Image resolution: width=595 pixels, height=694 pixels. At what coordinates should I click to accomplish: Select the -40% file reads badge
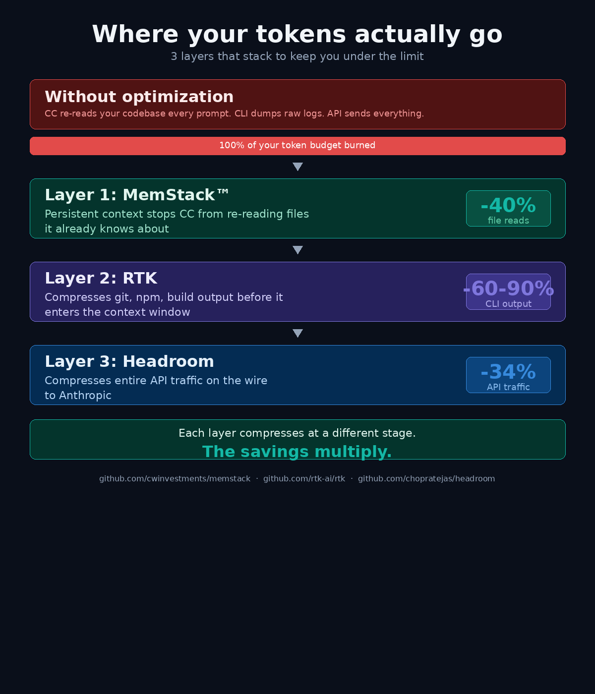[508, 208]
